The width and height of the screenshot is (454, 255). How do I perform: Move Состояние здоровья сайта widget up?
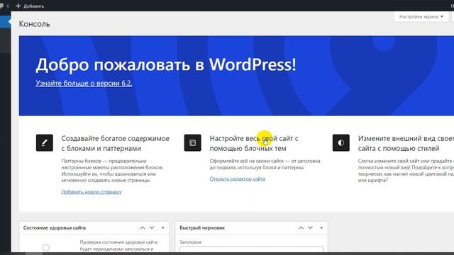[143, 228]
